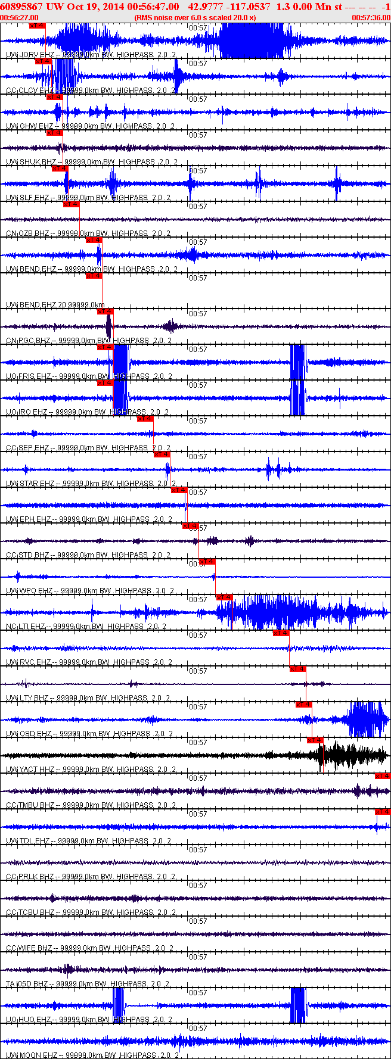
Task: Click the red pick marker on FRIS trace
Action: [105, 347]
